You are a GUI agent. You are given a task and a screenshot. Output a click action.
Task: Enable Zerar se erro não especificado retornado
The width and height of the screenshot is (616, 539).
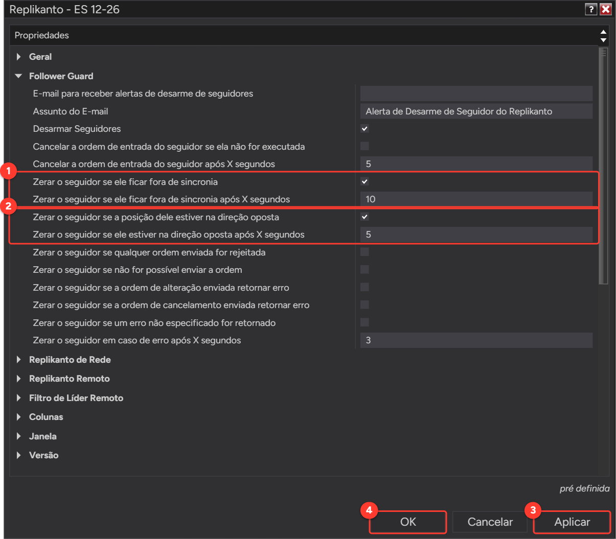[x=364, y=322]
